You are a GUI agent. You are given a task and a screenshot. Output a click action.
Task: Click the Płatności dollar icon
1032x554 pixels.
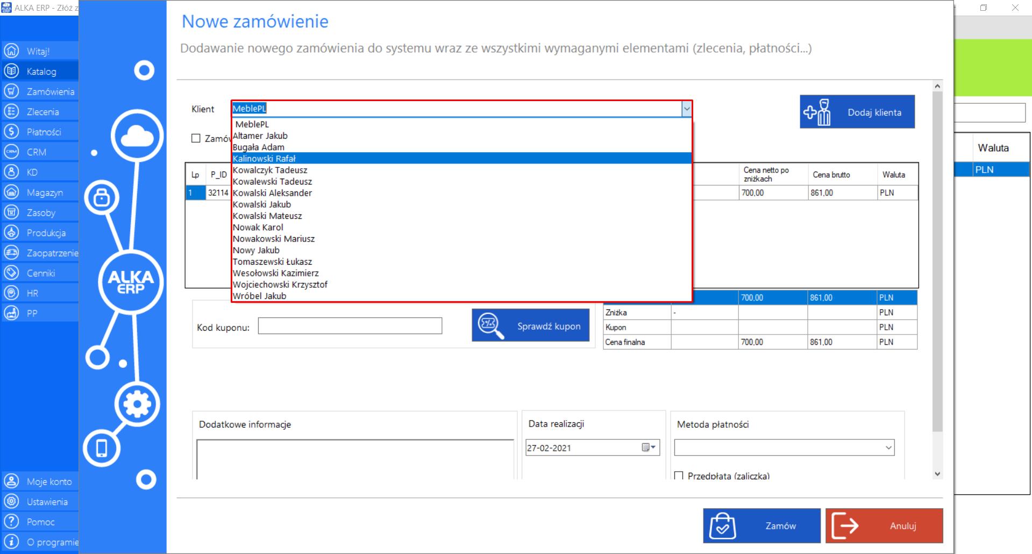tap(11, 132)
